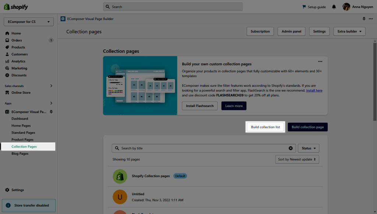Open the Status filter dropdown
The image size is (377, 214).
pyautogui.click(x=309, y=148)
